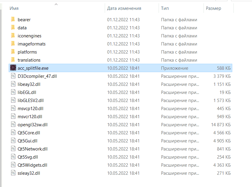Click the D3Dcompiler_47.dll file icon

pos(13,76)
